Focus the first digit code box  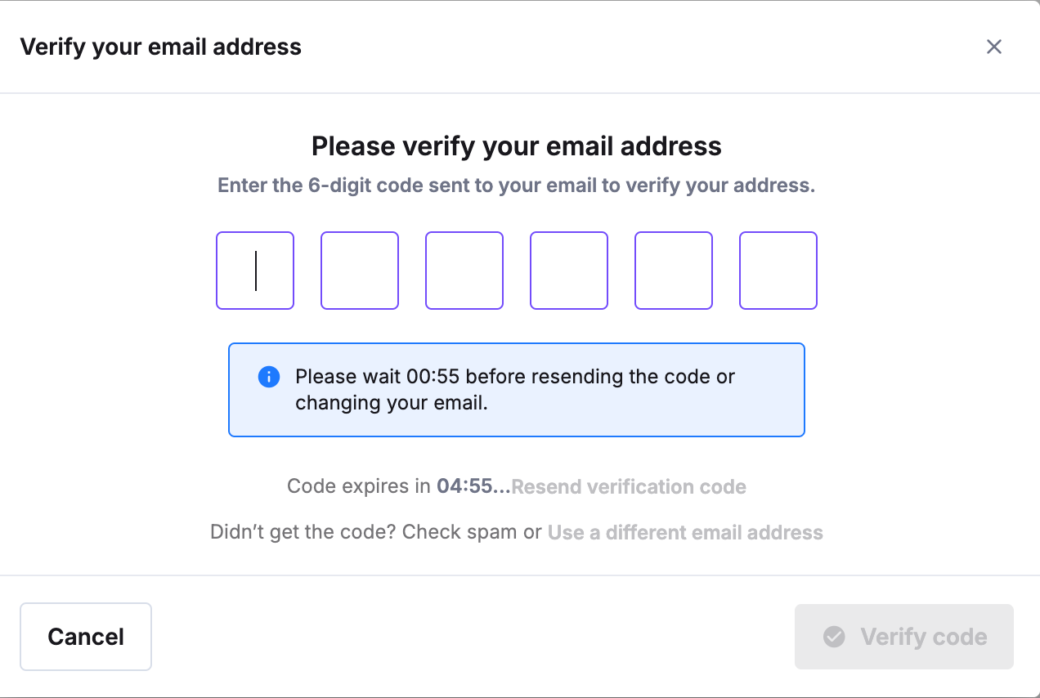(255, 271)
